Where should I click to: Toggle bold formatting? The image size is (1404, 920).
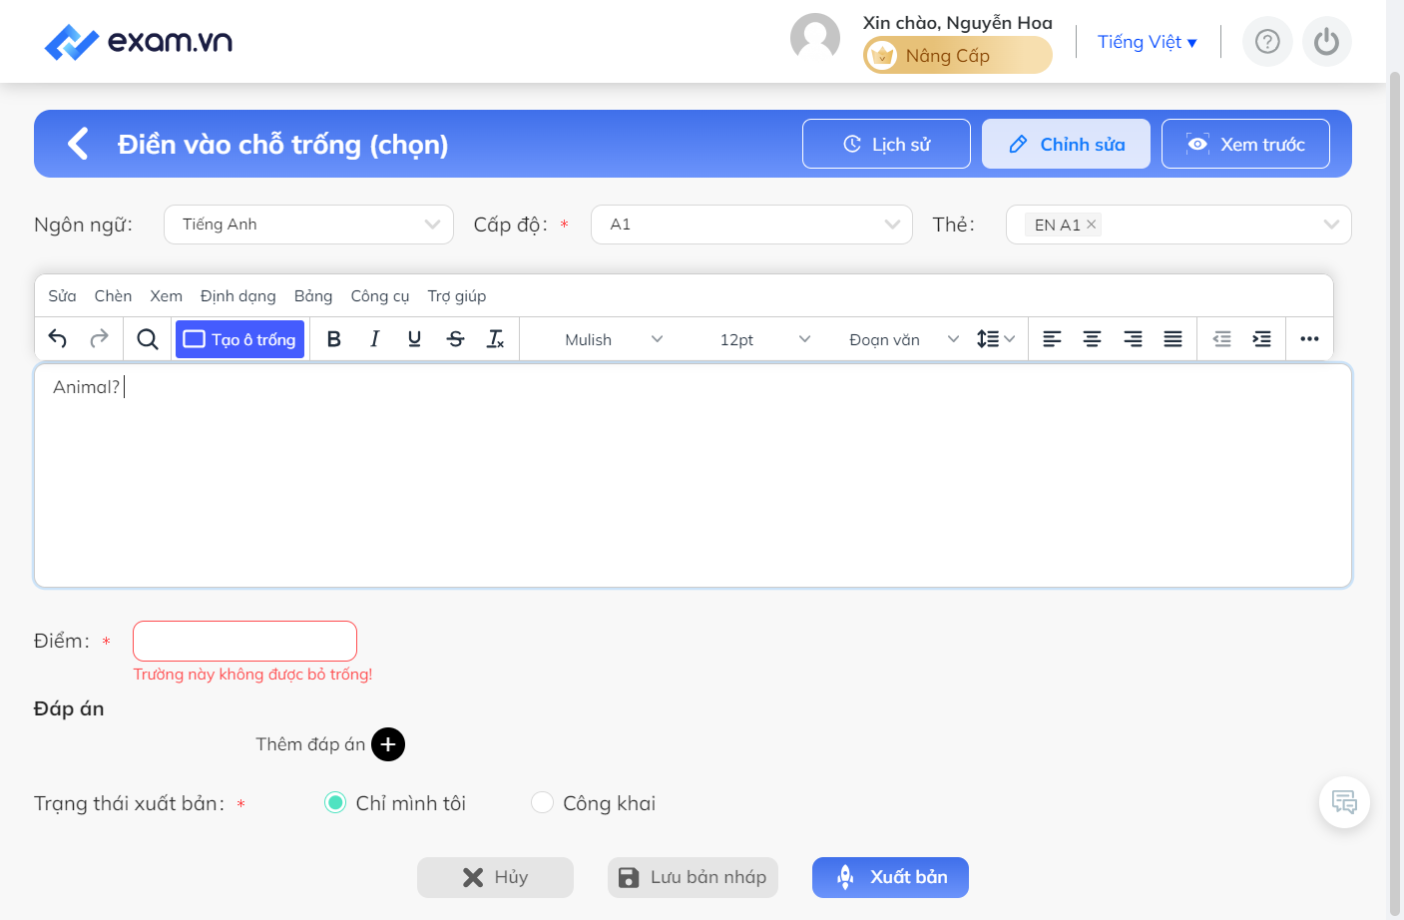334,339
